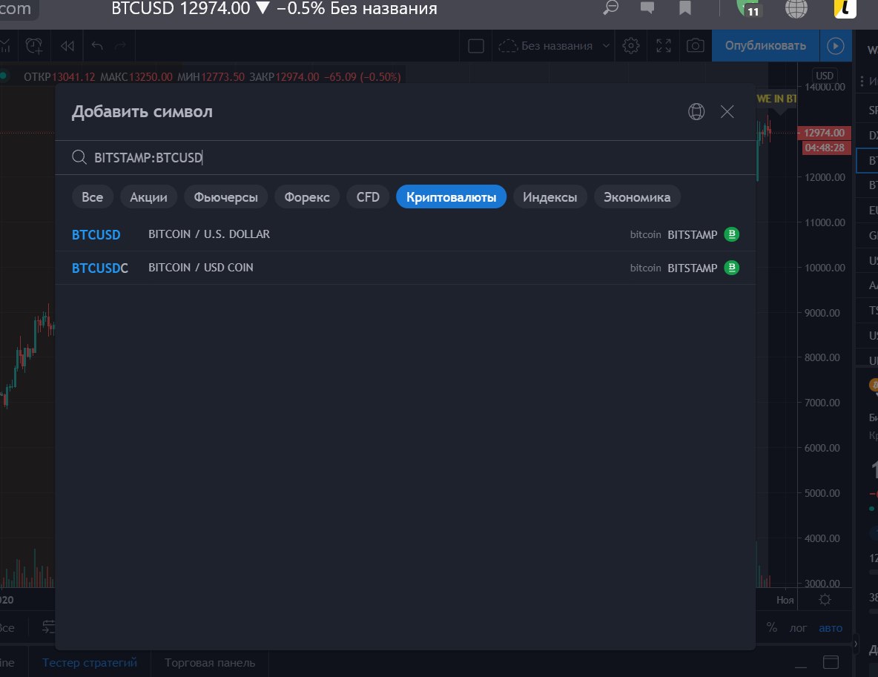Click the extension icon with badge 11
Image resolution: width=878 pixels, height=677 pixels.
click(x=749, y=8)
